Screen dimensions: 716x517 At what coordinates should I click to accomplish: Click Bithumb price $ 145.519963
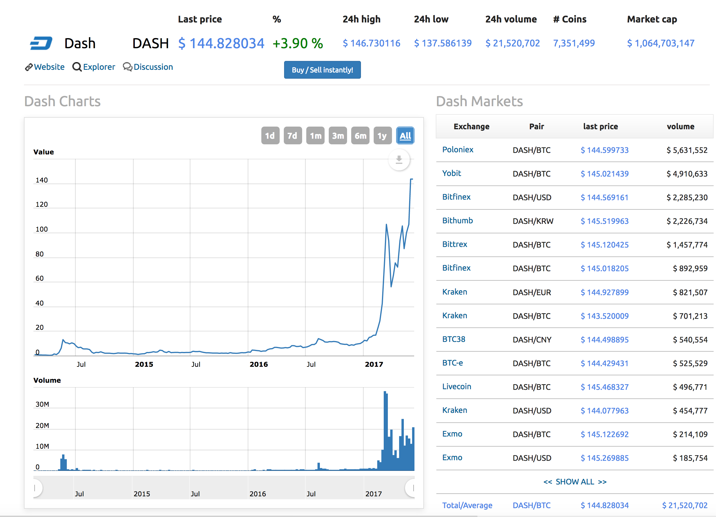pyautogui.click(x=605, y=221)
